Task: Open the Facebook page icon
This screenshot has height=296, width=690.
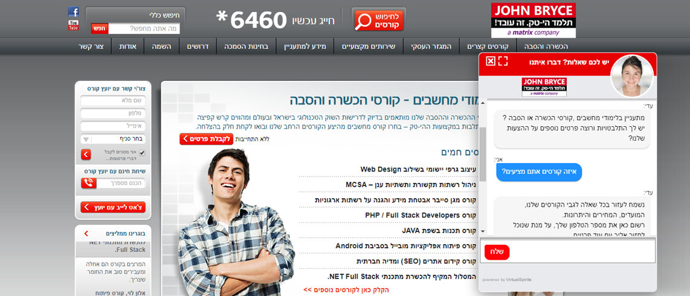Action: [74, 12]
